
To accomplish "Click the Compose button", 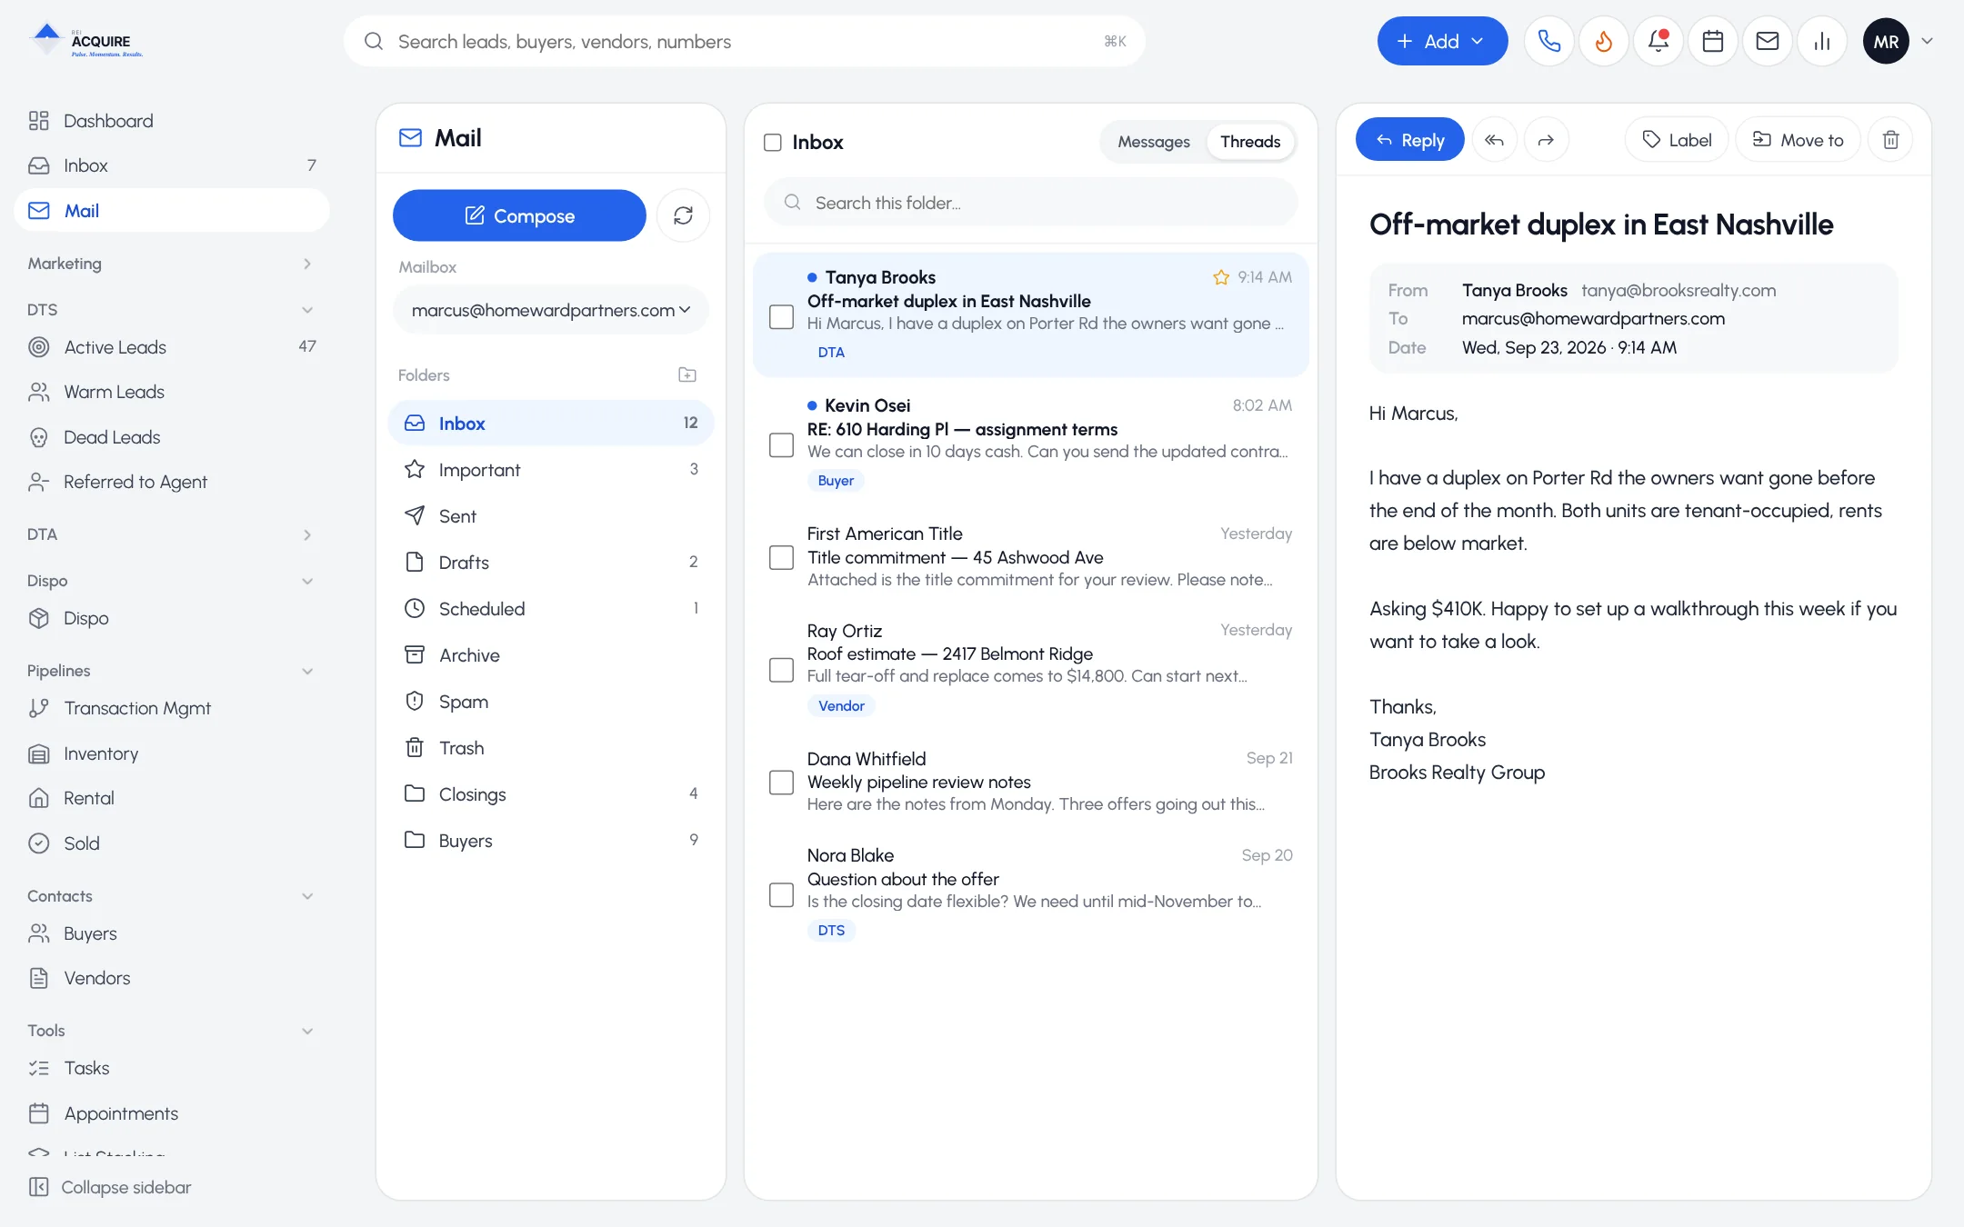I will 519,215.
